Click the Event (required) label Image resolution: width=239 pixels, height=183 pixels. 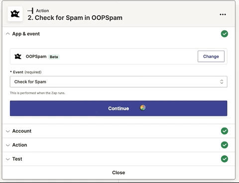tap(26, 72)
